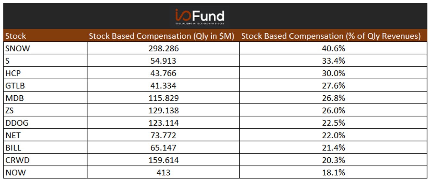
Task: Click the 40.6% revenue percentage cell
Action: [333, 48]
